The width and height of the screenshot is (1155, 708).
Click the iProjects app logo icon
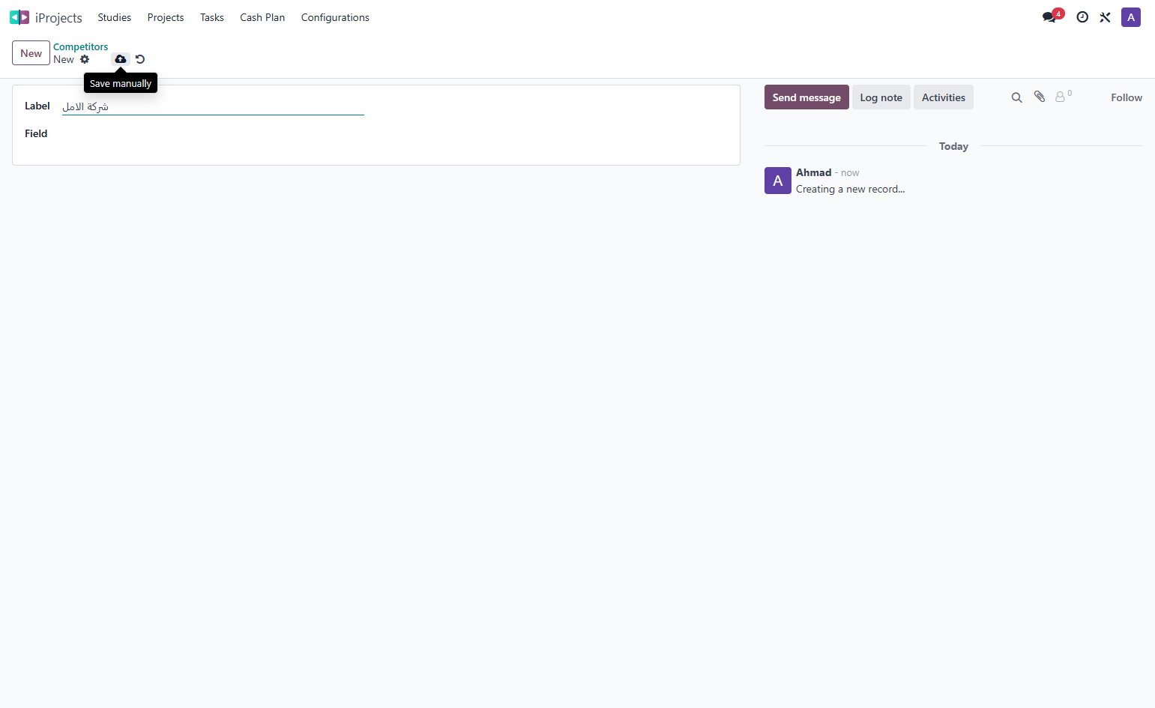coord(19,17)
